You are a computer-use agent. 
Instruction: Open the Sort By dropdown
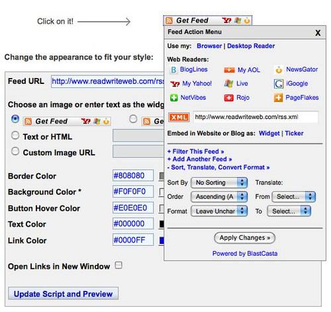click(219, 182)
